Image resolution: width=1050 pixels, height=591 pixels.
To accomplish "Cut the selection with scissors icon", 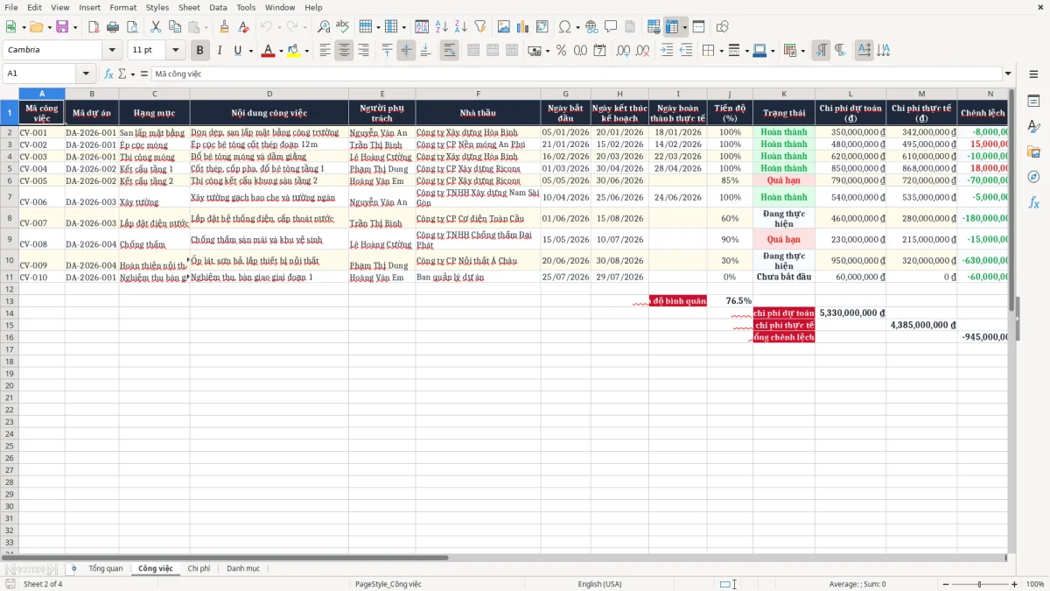I will coord(156,27).
